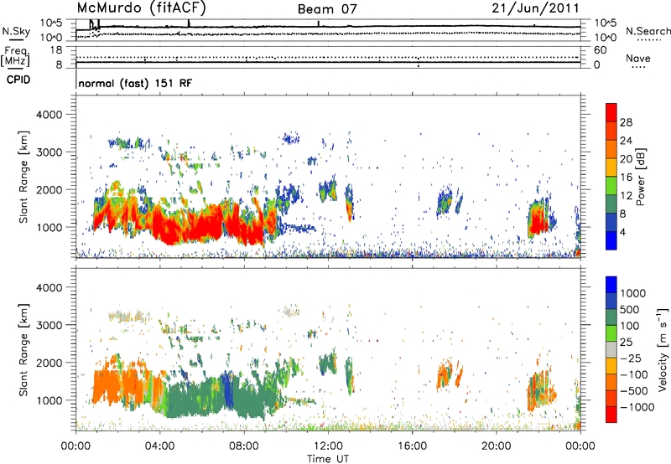Click velocity colorbar label '100'
Screen dimensions: 671x464
click(630, 326)
